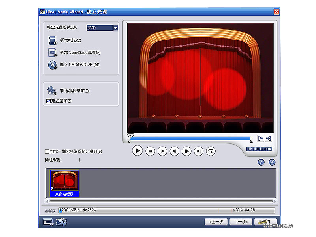Click the round X delete icon beside info

pyautogui.click(x=272, y=162)
